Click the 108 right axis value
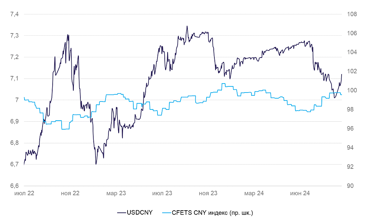This screenshot has height=220, width=369. pos(352,14)
